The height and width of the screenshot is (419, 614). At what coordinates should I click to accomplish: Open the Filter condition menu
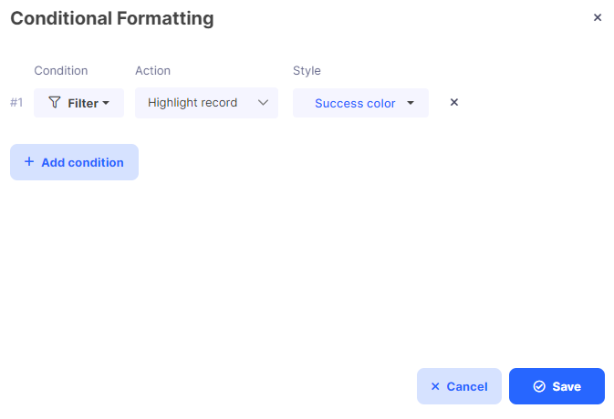click(78, 103)
